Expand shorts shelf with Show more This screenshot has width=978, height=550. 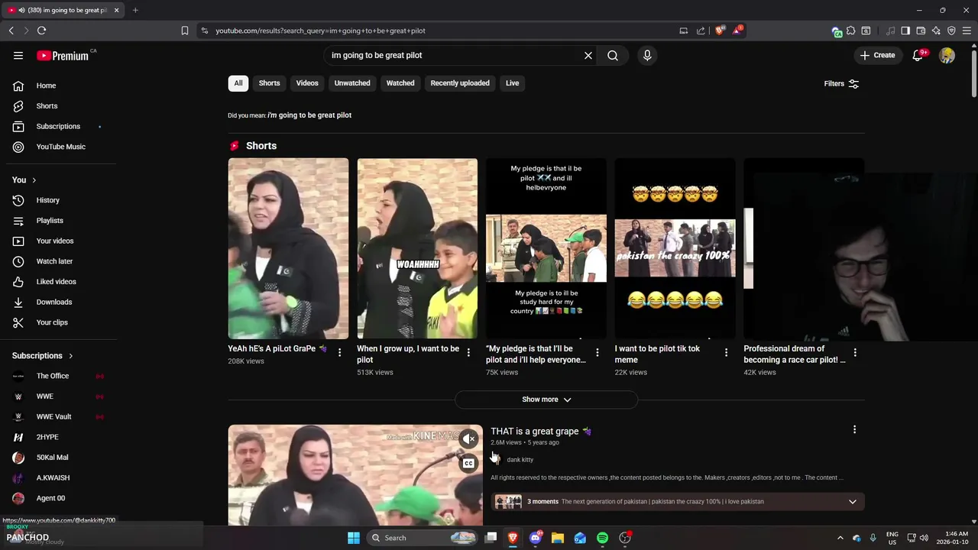[x=546, y=400]
